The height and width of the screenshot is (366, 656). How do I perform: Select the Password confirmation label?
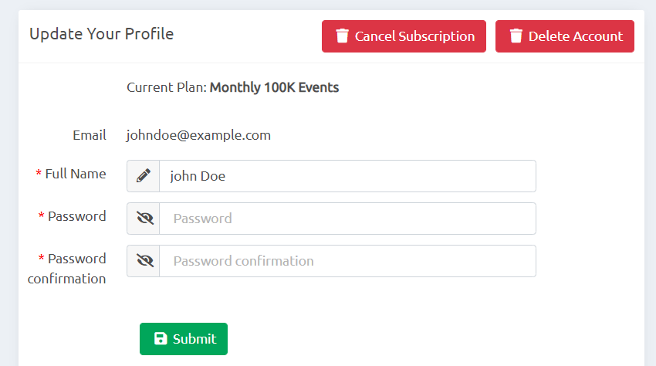(67, 269)
